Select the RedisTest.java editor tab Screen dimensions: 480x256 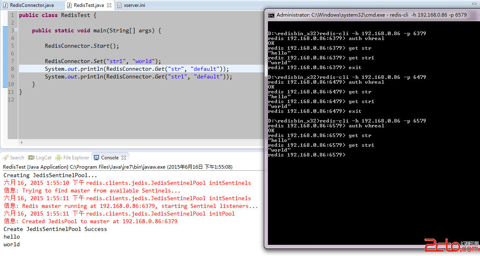click(89, 5)
